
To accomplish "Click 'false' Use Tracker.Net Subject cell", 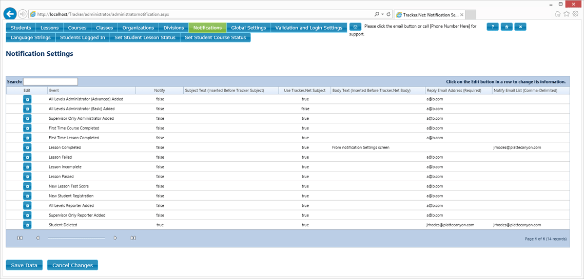I will point(305,109).
